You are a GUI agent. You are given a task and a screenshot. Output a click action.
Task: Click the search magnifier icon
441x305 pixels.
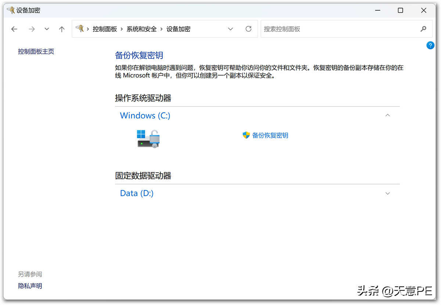423,29
